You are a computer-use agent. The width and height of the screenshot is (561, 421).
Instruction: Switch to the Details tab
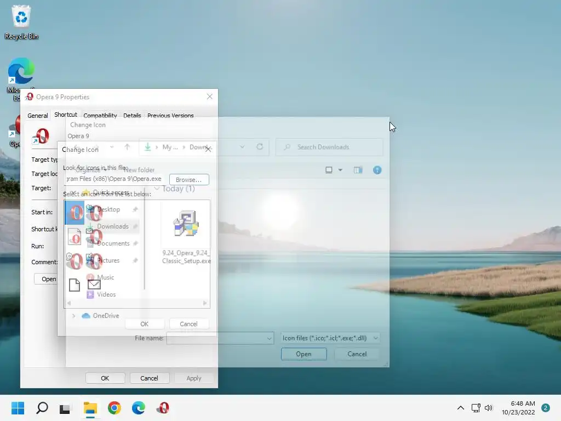point(132,116)
